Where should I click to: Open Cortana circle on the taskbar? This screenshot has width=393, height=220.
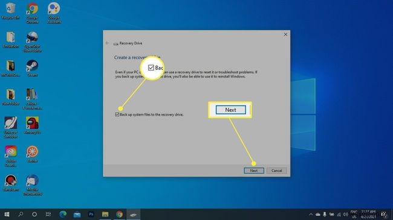coord(34,214)
